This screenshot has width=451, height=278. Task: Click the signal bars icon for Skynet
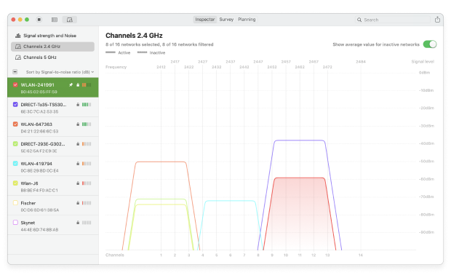coord(87,223)
